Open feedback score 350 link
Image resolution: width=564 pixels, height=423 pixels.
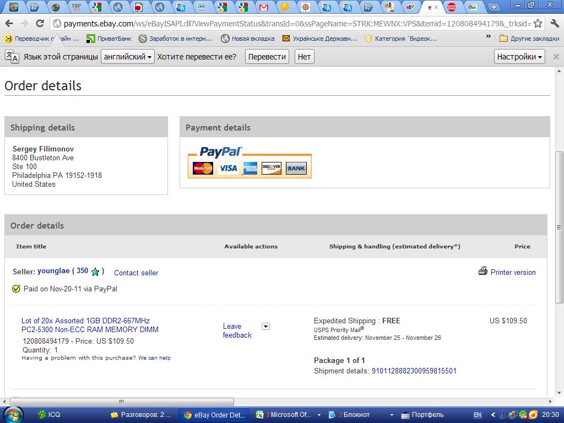point(83,271)
